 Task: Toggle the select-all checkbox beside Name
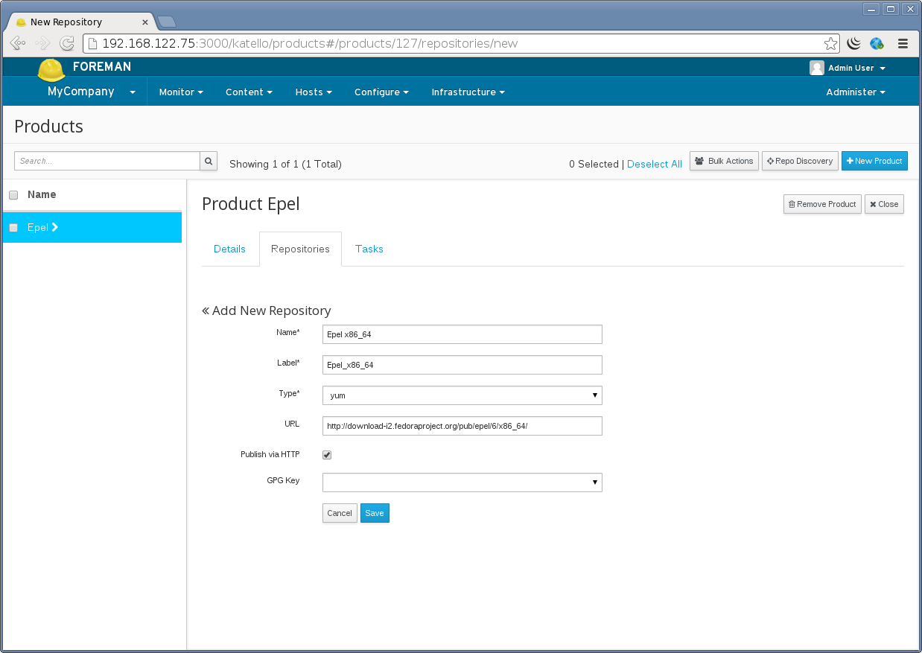tap(13, 195)
